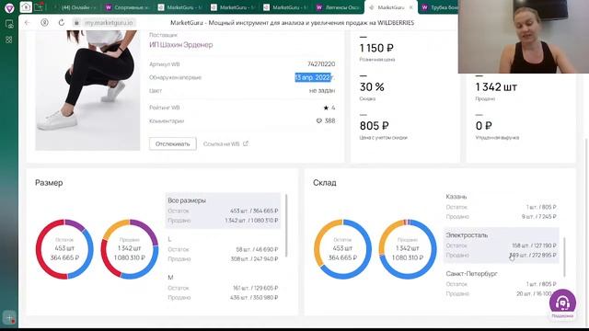
Task: Focus the my.marketguru.io address field
Action: 109,23
